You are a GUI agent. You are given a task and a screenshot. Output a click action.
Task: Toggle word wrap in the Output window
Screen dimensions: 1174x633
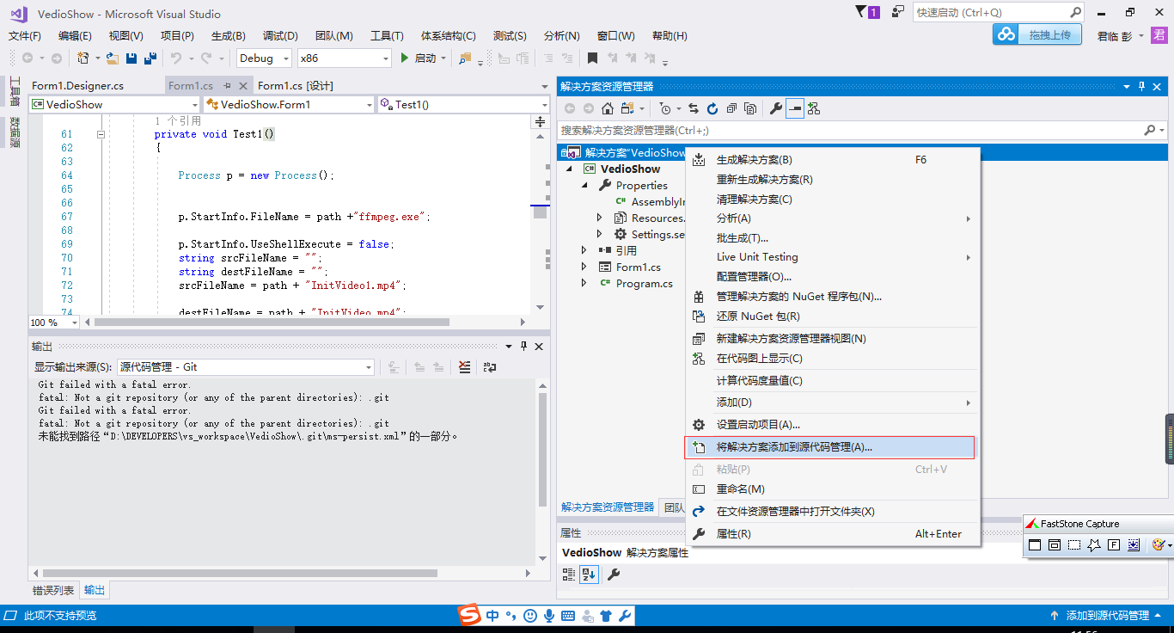(490, 366)
